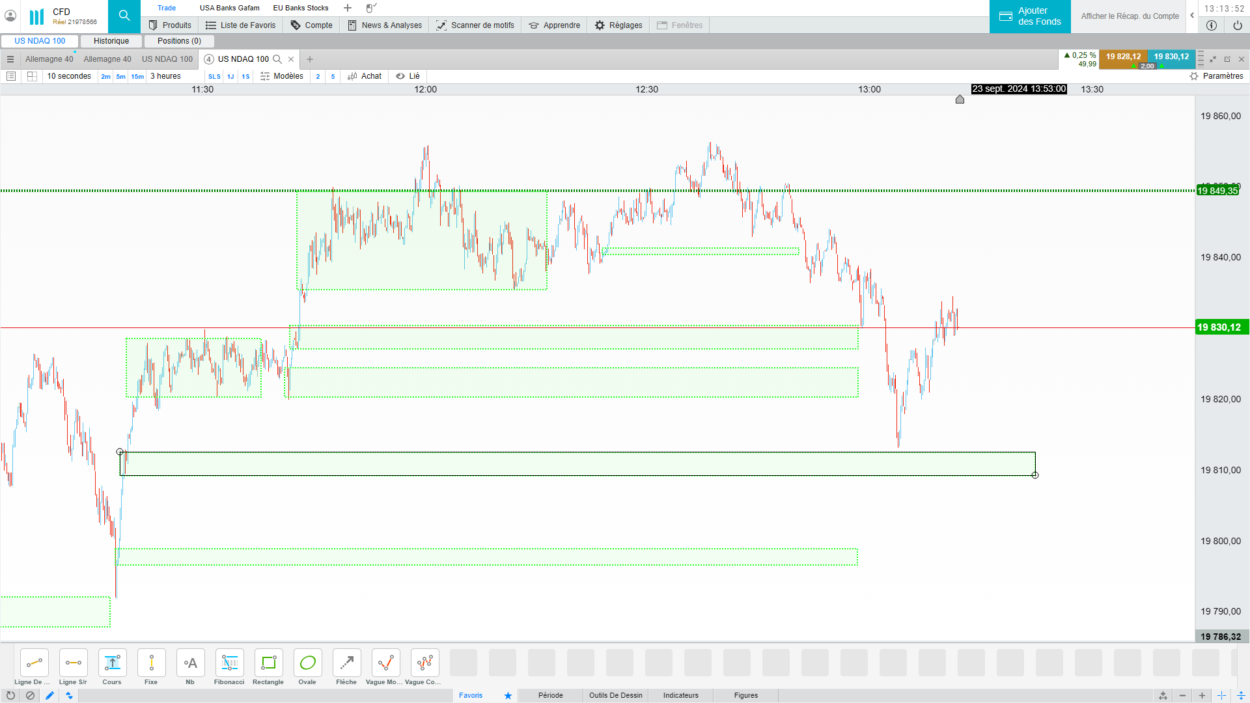1250x703 pixels.
Task: Activate the blue pencil edit icon
Action: click(x=49, y=695)
